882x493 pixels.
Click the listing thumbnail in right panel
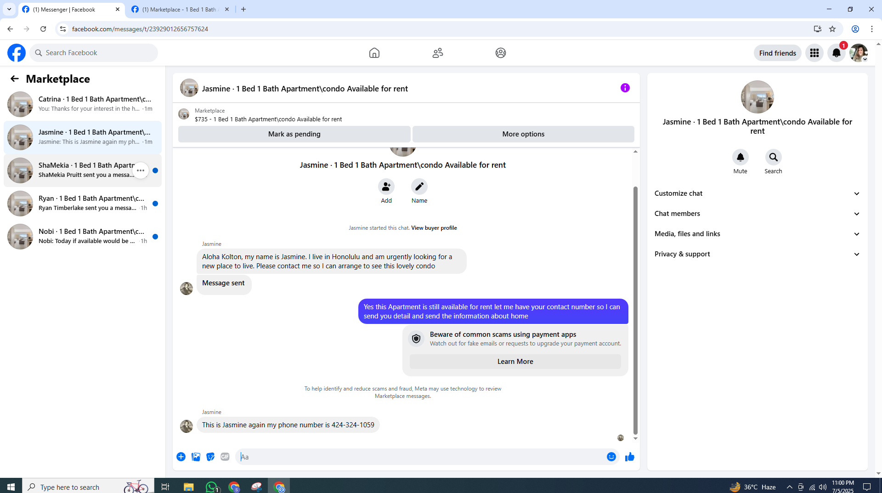[x=757, y=97]
